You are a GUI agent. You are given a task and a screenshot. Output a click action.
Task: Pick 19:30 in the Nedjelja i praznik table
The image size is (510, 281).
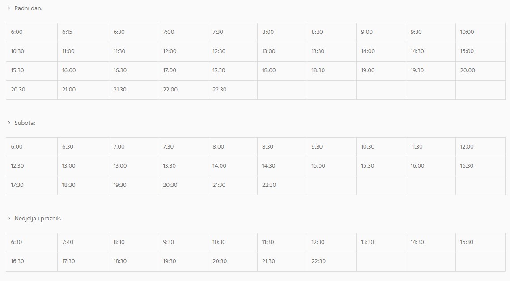click(x=170, y=261)
